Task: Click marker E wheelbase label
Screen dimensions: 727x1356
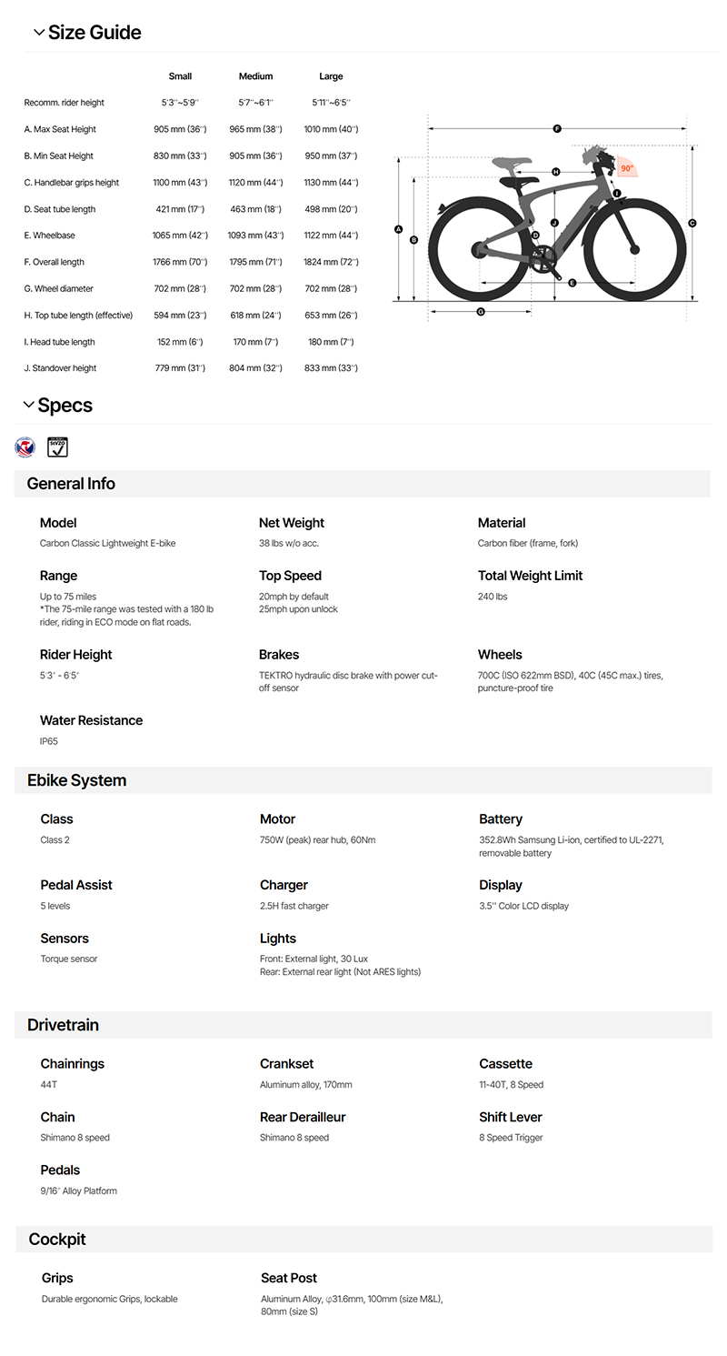Action: tap(572, 283)
